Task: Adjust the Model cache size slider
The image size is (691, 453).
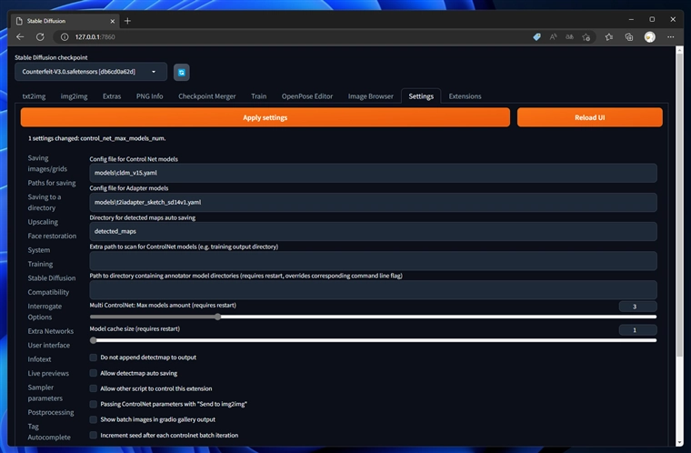Action: (x=373, y=340)
